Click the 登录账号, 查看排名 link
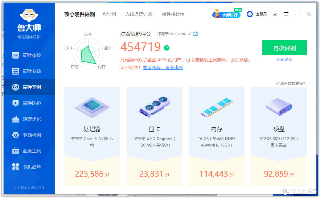This screenshot has height=198, width=320. point(163,68)
